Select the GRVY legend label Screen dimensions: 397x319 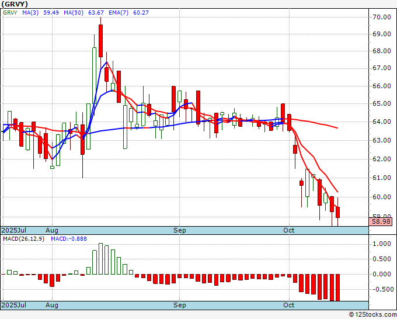point(10,13)
